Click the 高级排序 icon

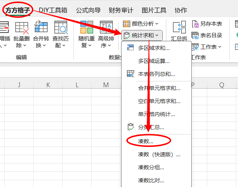106,27
